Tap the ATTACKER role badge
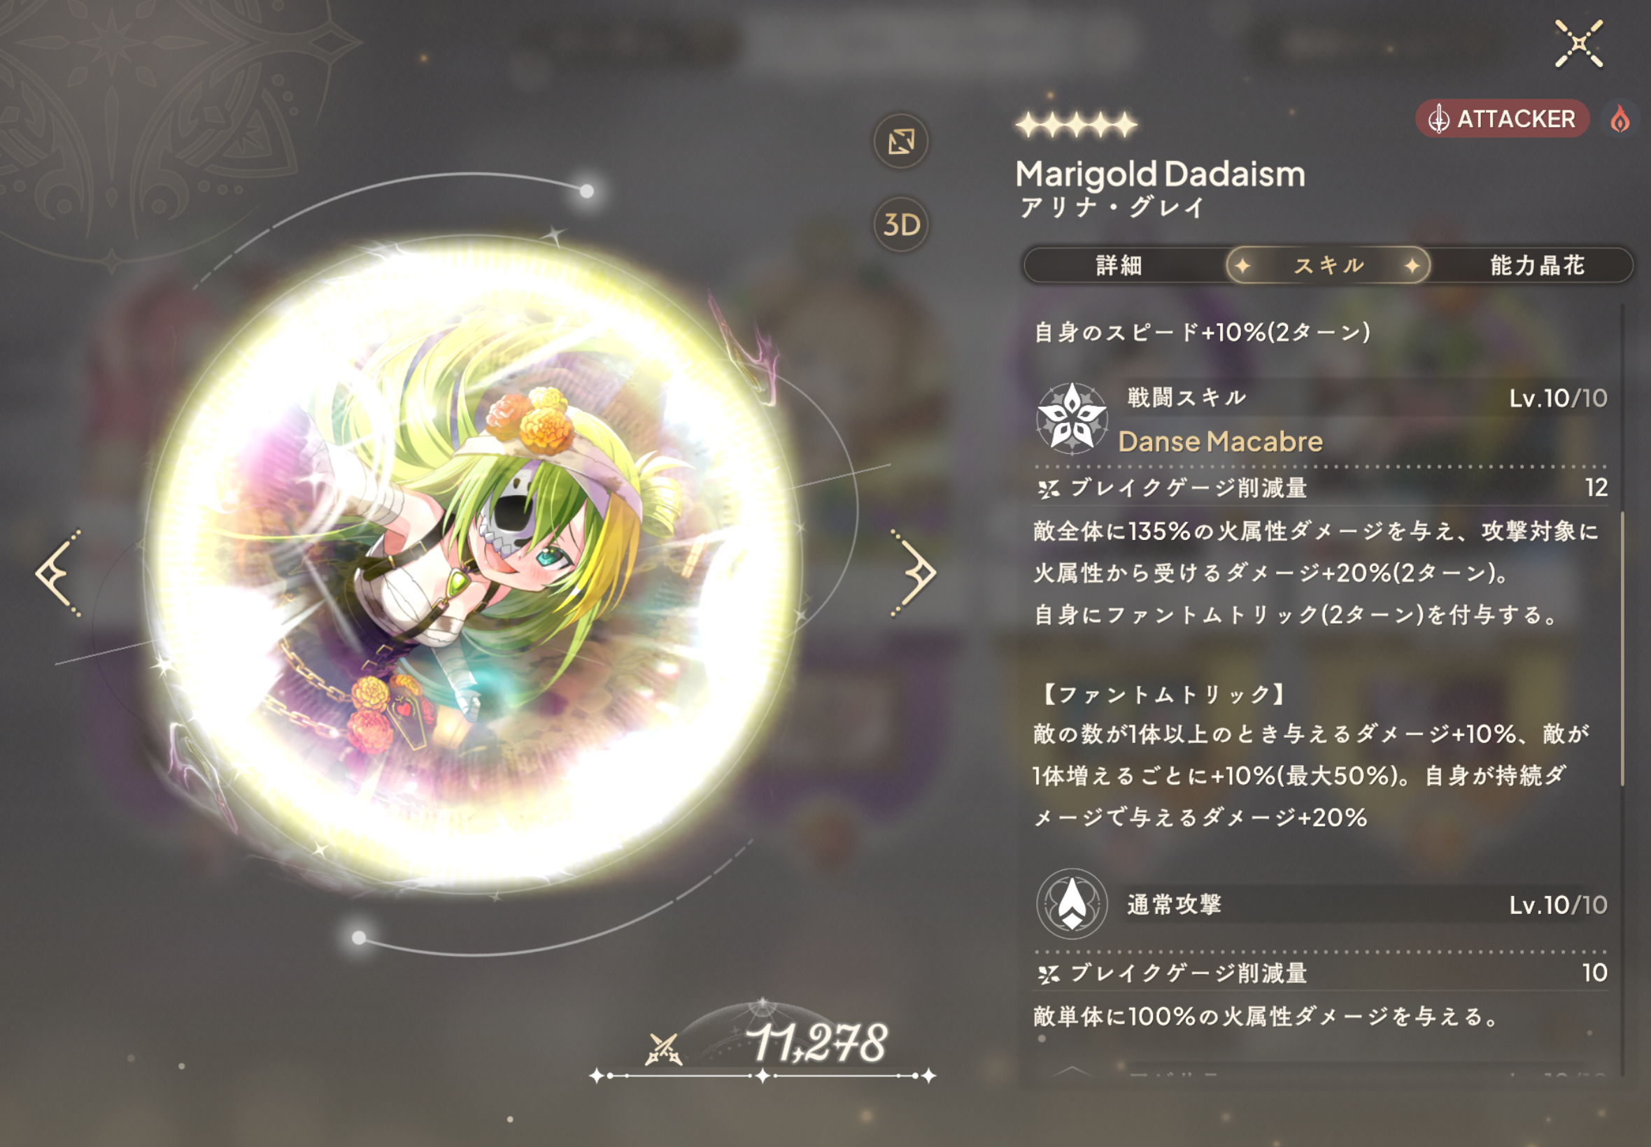The image size is (1651, 1147). coord(1502,119)
